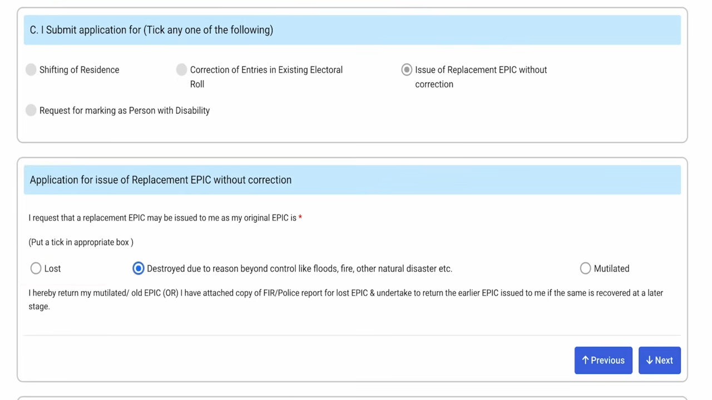Choose Correction of Entries radio option

click(x=182, y=69)
